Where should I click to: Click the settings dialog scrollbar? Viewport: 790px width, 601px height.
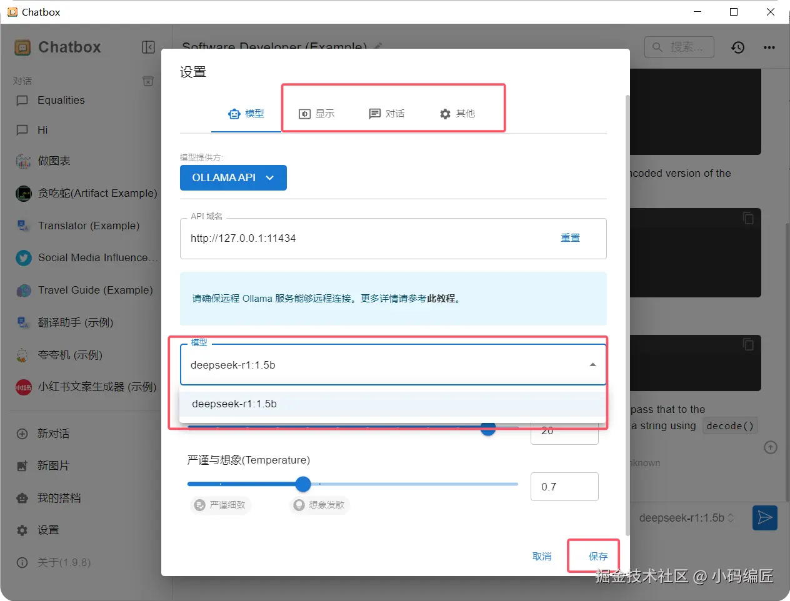pos(627,315)
